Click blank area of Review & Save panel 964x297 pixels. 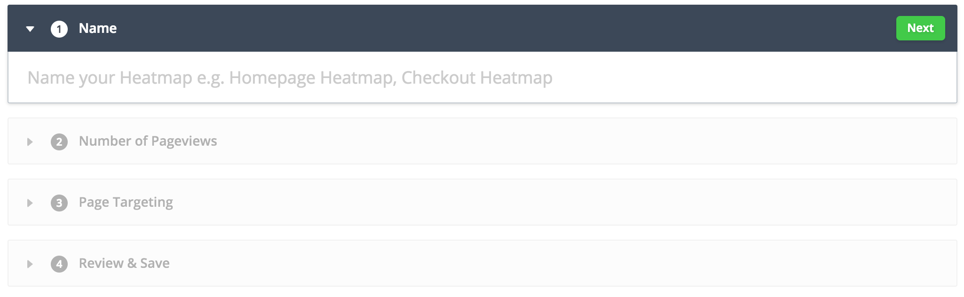coord(564,263)
